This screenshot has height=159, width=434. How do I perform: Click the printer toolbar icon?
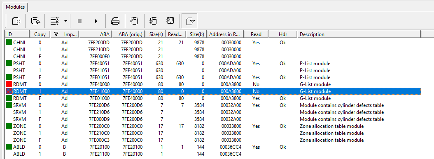[x=115, y=21]
